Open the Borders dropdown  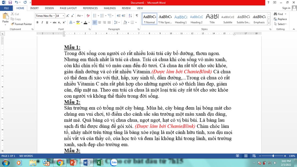tap(136, 22)
